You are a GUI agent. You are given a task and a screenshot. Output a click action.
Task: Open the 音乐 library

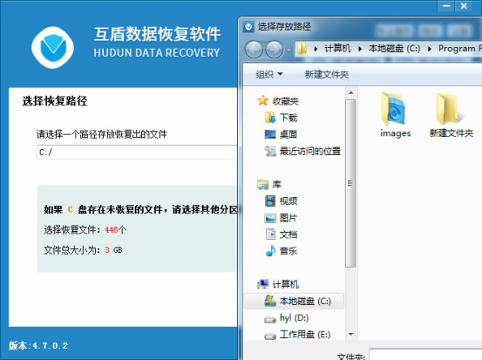pos(288,251)
